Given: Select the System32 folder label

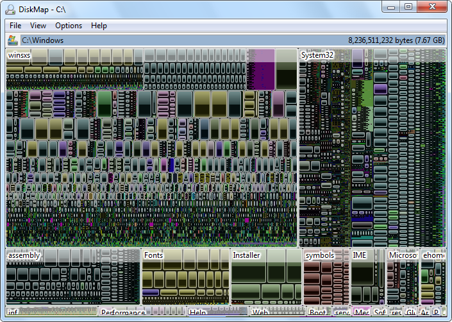Looking at the screenshot, I should pyautogui.click(x=317, y=55).
